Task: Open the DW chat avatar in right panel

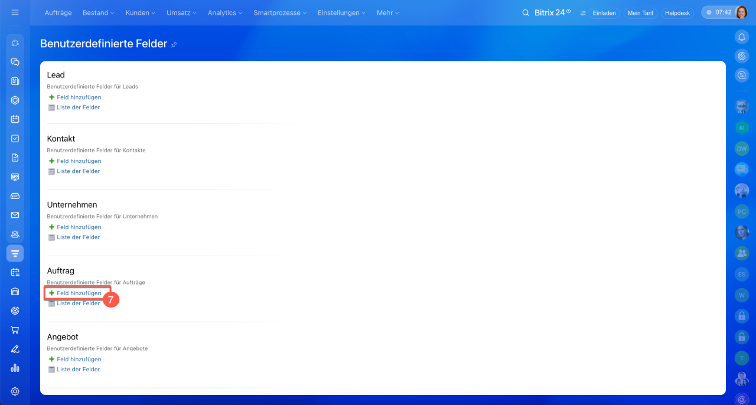Action: pyautogui.click(x=742, y=149)
